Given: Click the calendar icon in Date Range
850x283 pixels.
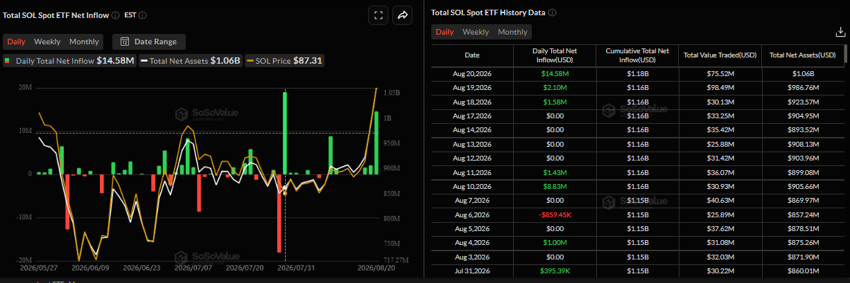Looking at the screenshot, I should 125,42.
